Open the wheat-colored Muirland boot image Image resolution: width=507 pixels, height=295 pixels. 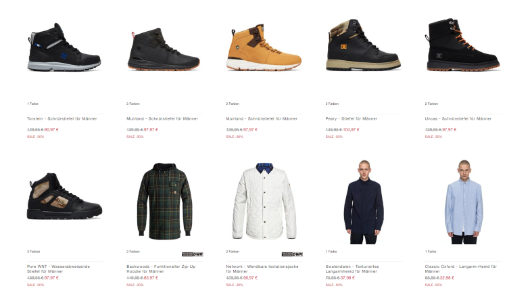click(x=264, y=47)
